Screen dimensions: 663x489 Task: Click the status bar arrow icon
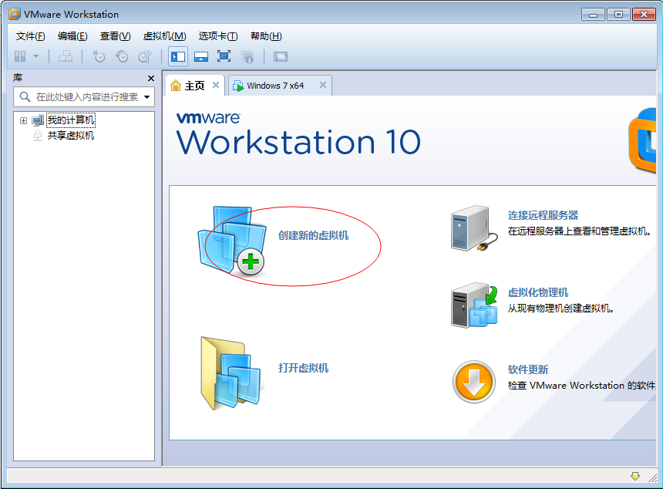(x=635, y=477)
